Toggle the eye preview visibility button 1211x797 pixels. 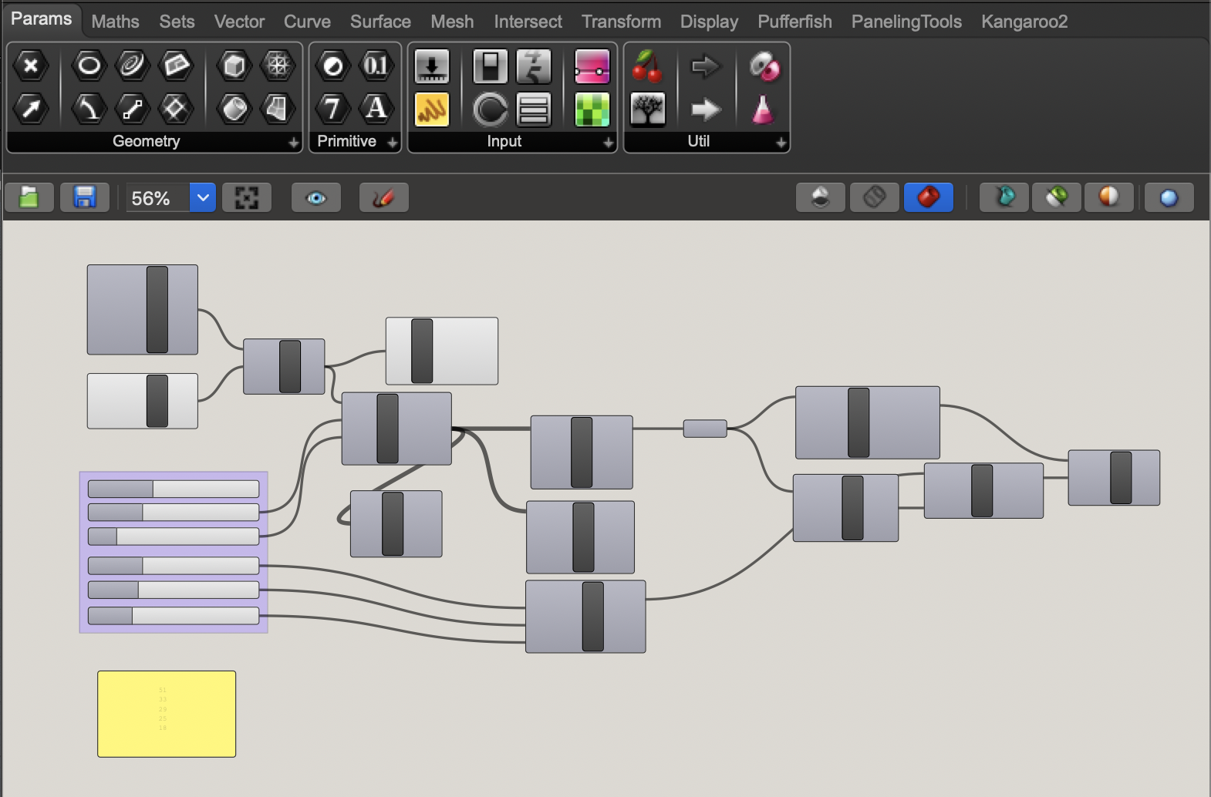click(316, 198)
